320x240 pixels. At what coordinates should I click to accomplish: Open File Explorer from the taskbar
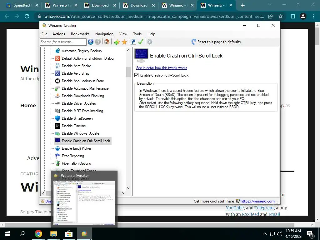(x=54, y=234)
